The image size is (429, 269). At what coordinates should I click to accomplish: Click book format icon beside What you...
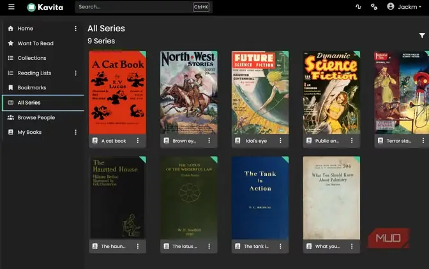click(x=309, y=246)
